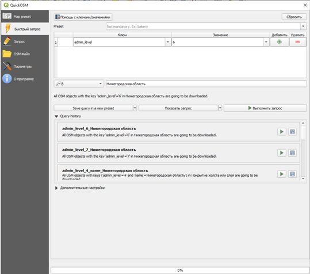Save the admin_level_6 history query as preset
This screenshot has width=310, height=274.
tap(292, 132)
